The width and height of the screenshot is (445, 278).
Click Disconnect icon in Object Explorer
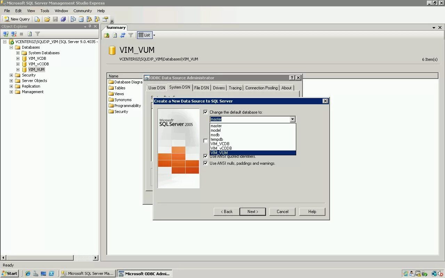14,34
